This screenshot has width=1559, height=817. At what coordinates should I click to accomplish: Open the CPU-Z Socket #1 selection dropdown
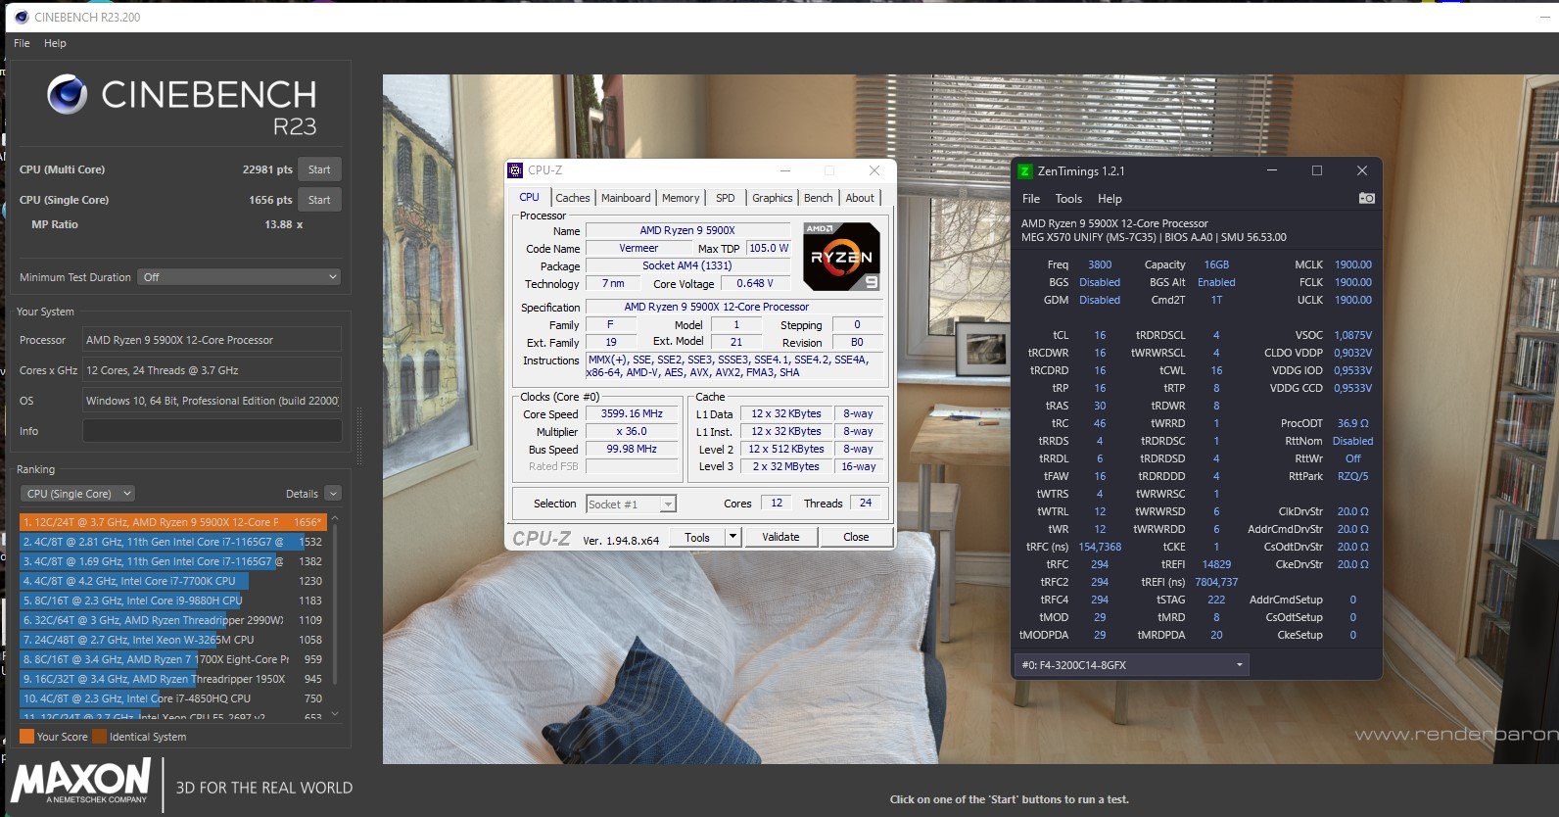click(x=631, y=505)
